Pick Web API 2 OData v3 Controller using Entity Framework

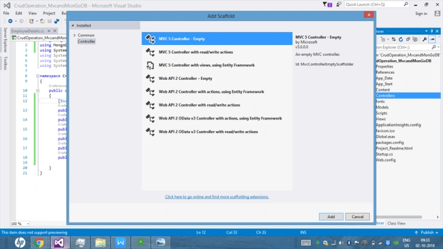pos(217,118)
